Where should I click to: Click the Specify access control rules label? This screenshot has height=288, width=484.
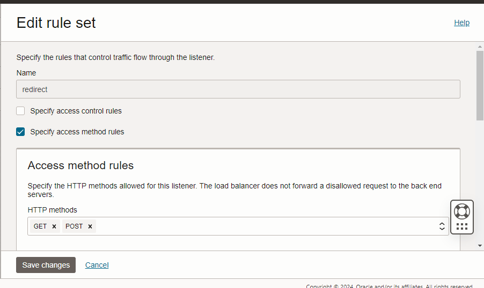pyautogui.click(x=76, y=111)
